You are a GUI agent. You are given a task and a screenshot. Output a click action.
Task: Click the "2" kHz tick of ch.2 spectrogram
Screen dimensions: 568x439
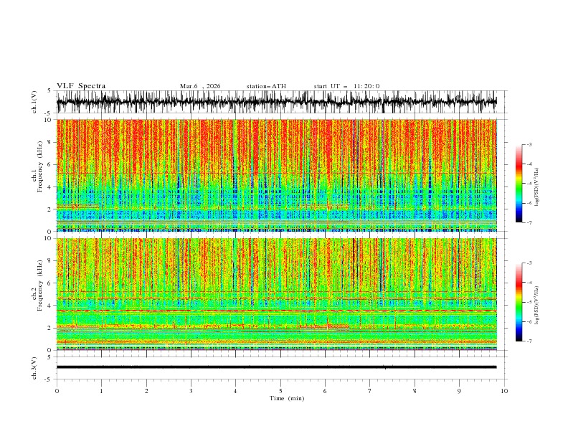click(x=49, y=328)
